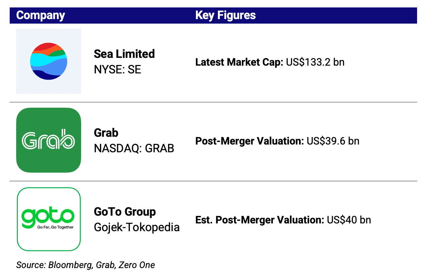Click the Gojek-Tokopedia subtitle text
430x280 pixels.
click(137, 227)
